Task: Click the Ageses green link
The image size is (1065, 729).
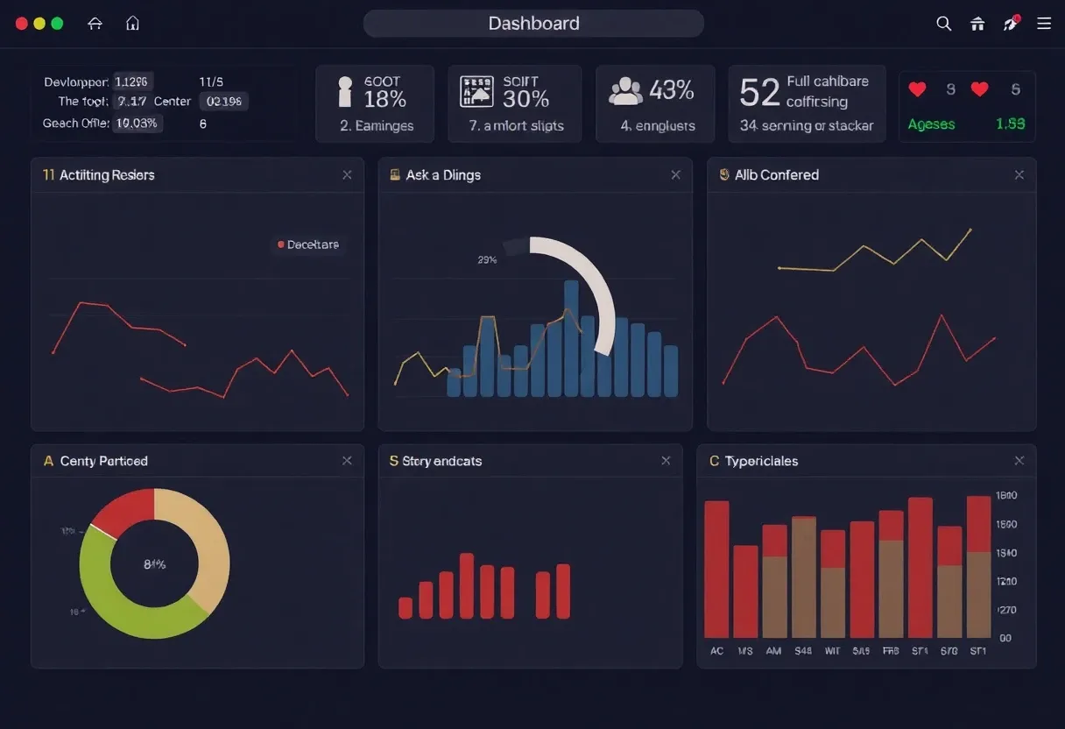Action: click(x=930, y=124)
